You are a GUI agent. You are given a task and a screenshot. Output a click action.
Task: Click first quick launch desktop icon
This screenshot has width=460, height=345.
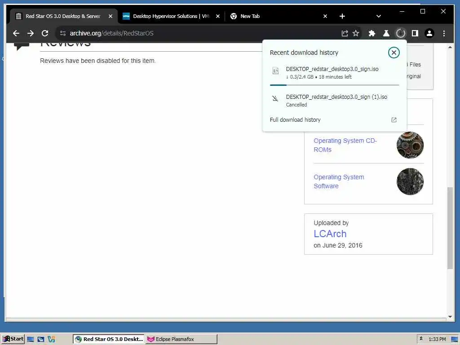coord(30,339)
